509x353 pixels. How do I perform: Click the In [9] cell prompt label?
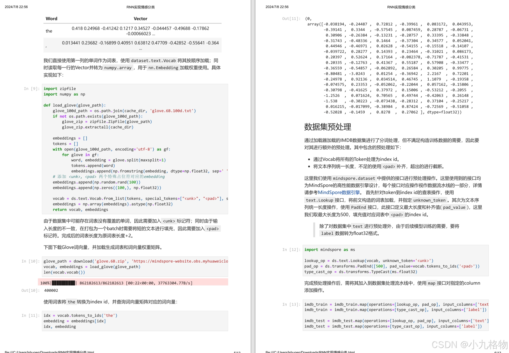32,89
